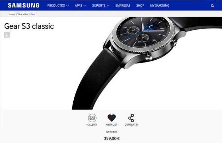Click the Compartir share icon
Screen dimensions: 222x143
click(131, 118)
